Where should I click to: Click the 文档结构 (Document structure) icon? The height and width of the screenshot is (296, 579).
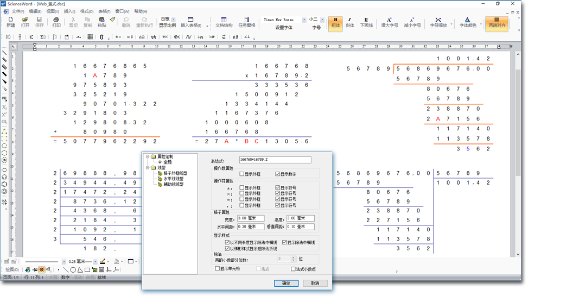click(x=224, y=22)
